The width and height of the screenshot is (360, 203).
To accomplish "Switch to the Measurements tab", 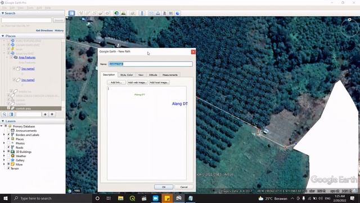I will point(170,75).
